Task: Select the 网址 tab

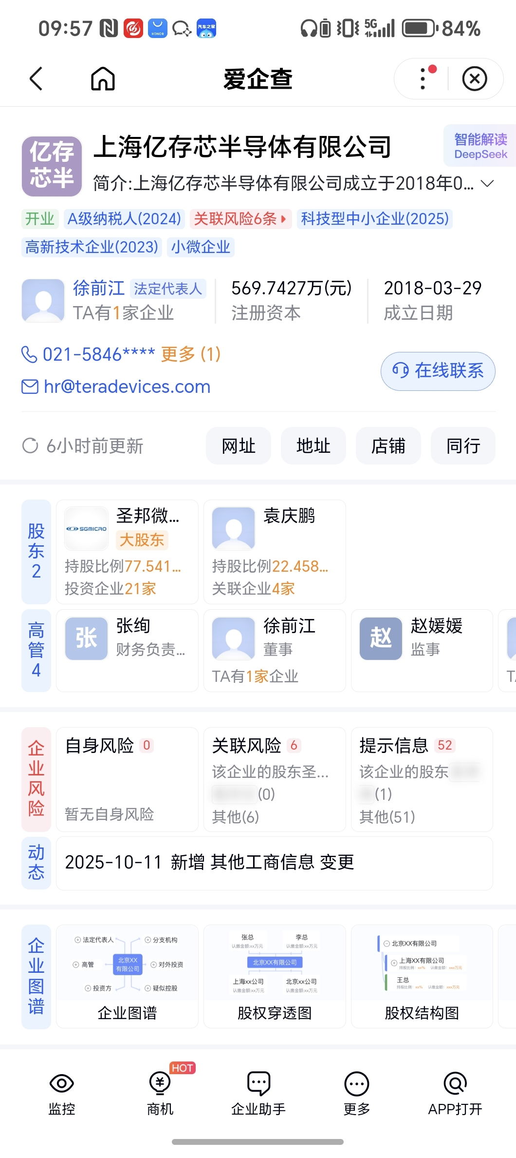Action: [239, 446]
